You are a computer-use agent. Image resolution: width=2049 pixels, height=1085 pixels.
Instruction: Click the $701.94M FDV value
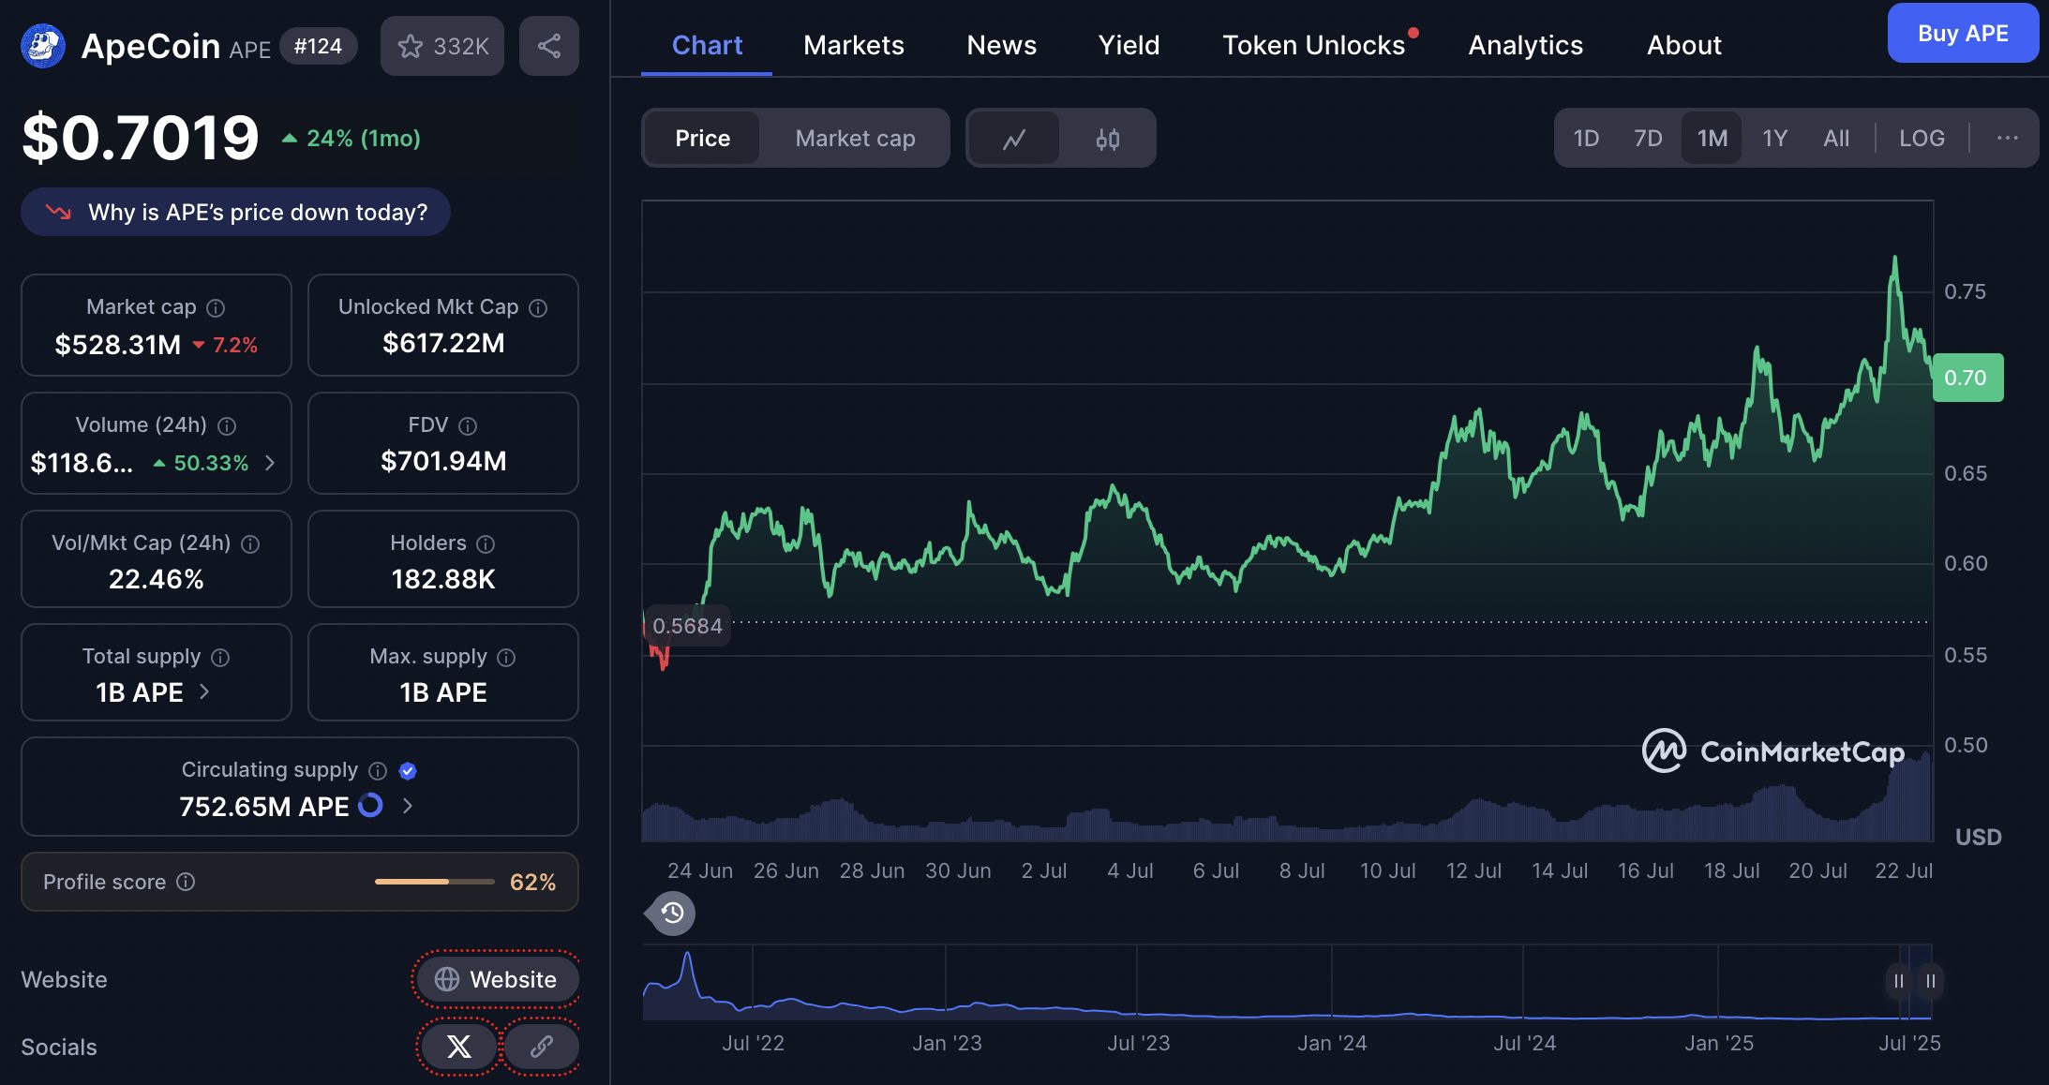442,461
